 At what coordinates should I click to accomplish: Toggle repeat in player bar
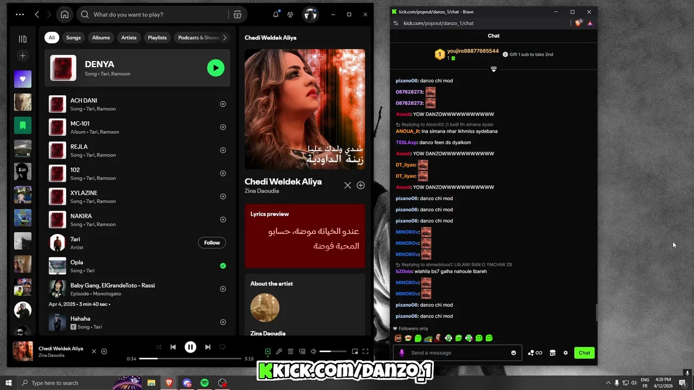222,347
